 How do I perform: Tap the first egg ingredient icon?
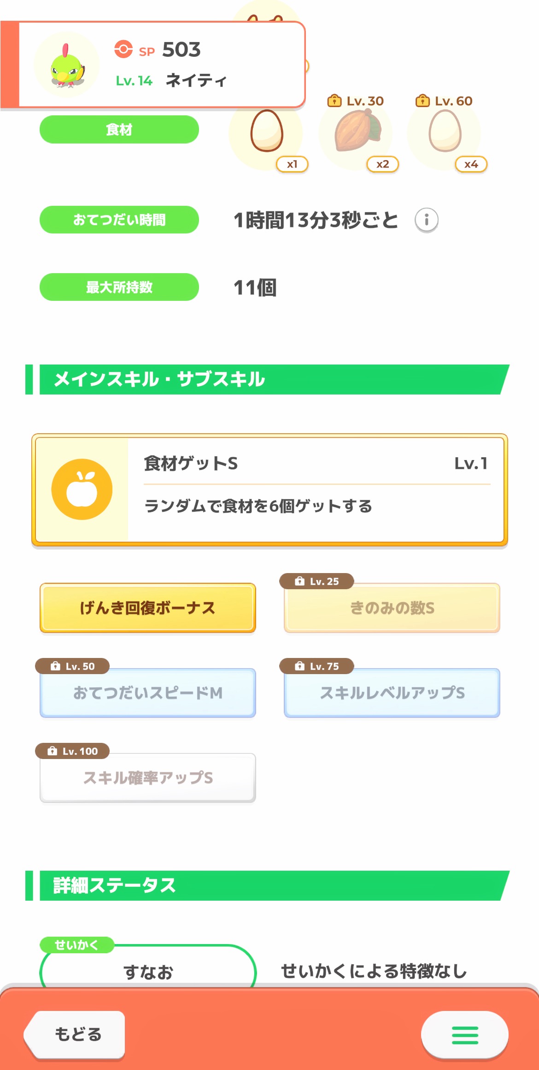tap(266, 132)
